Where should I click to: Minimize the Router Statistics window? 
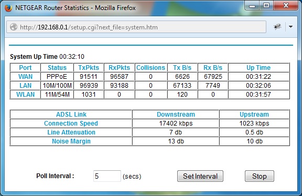[252, 6]
